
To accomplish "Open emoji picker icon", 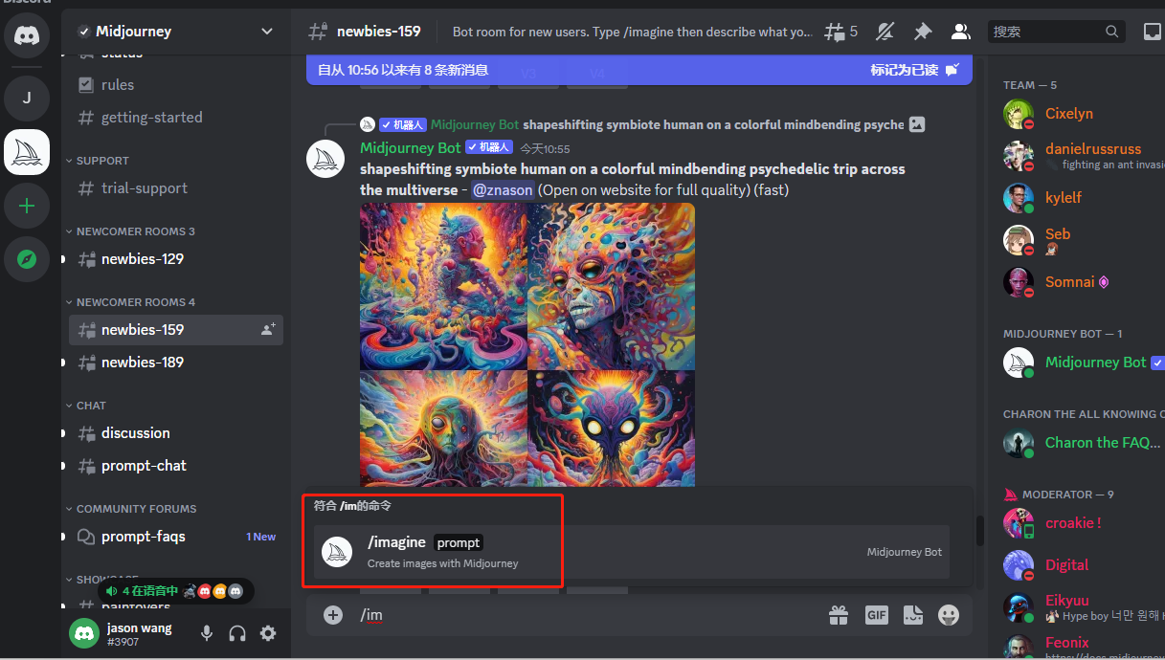I will 949,615.
